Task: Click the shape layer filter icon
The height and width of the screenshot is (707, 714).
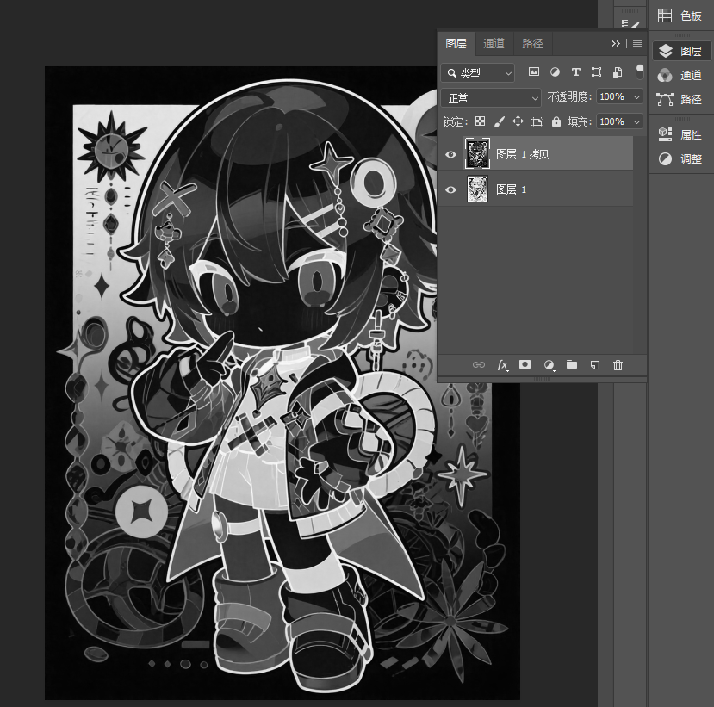Action: click(x=596, y=72)
